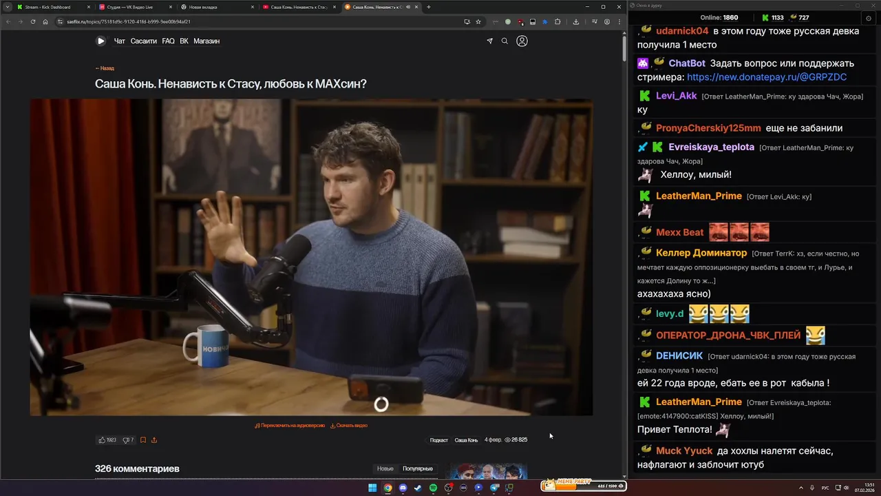Viewport: 881px width, 496px height.
Task: Click Переключить на аудиоверсию link
Action: 290,426
